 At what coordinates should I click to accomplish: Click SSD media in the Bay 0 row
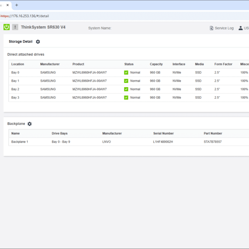pos(198,73)
